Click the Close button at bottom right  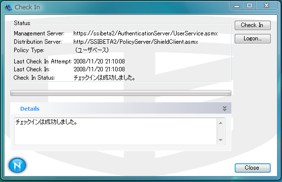click(x=252, y=168)
